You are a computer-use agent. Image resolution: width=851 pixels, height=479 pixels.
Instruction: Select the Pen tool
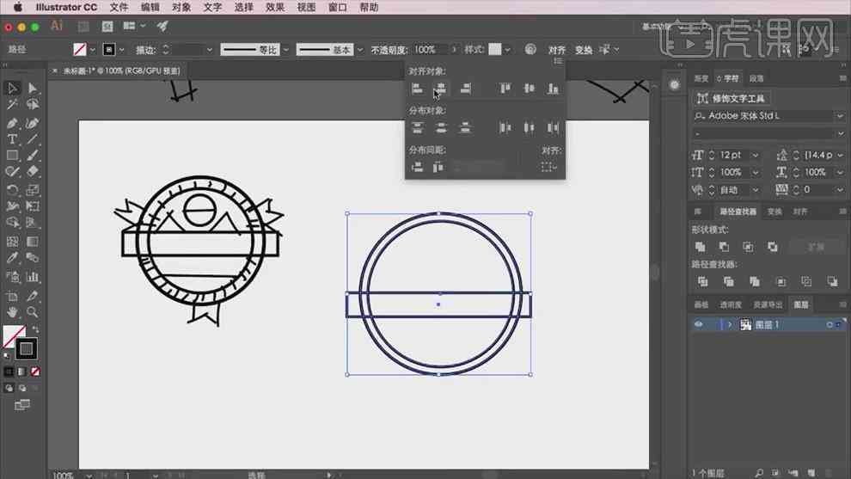point(13,123)
